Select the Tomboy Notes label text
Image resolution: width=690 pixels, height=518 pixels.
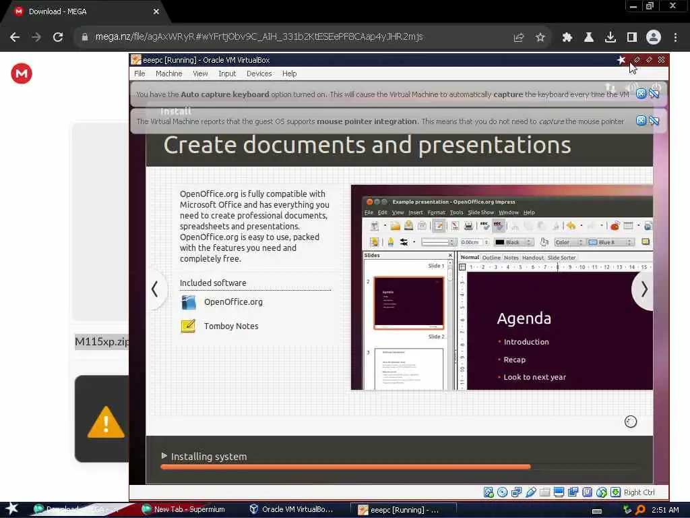click(x=231, y=326)
